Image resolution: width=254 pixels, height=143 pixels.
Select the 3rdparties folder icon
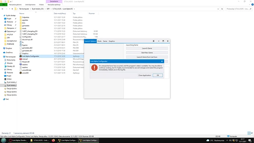21,17
